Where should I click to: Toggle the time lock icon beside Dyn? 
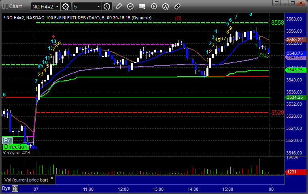(x=15, y=188)
